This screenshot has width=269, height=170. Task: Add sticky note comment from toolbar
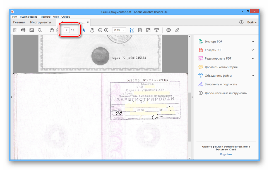pos(169,30)
